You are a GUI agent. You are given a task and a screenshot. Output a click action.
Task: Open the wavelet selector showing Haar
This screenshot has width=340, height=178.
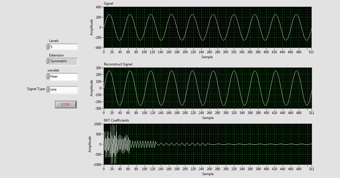(64, 77)
